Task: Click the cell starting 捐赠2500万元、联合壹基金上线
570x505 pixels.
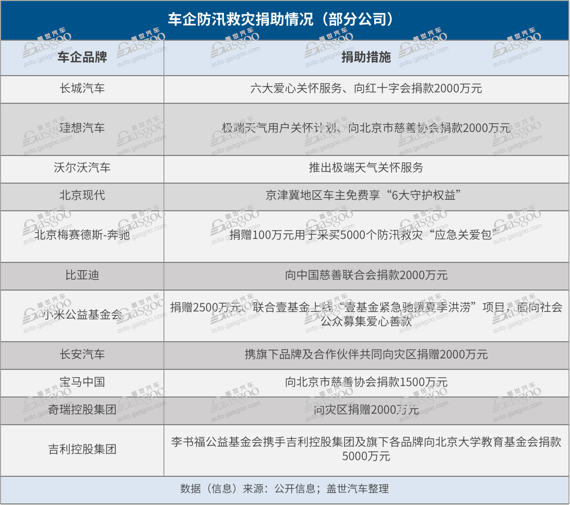Action: 366,315
